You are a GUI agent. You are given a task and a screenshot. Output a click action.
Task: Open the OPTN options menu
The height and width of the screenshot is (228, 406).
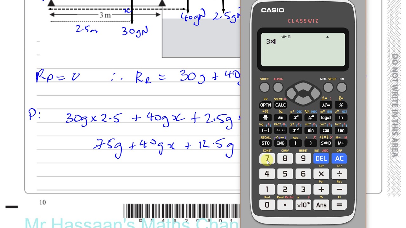265,105
